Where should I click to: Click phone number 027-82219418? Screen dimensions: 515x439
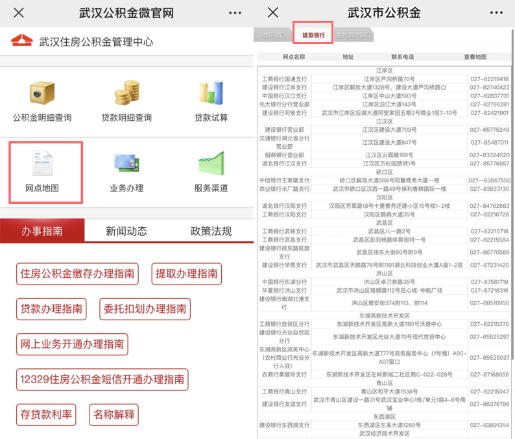point(490,79)
